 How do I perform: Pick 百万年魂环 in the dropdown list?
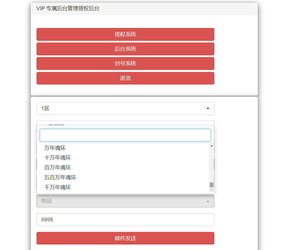[58, 168]
